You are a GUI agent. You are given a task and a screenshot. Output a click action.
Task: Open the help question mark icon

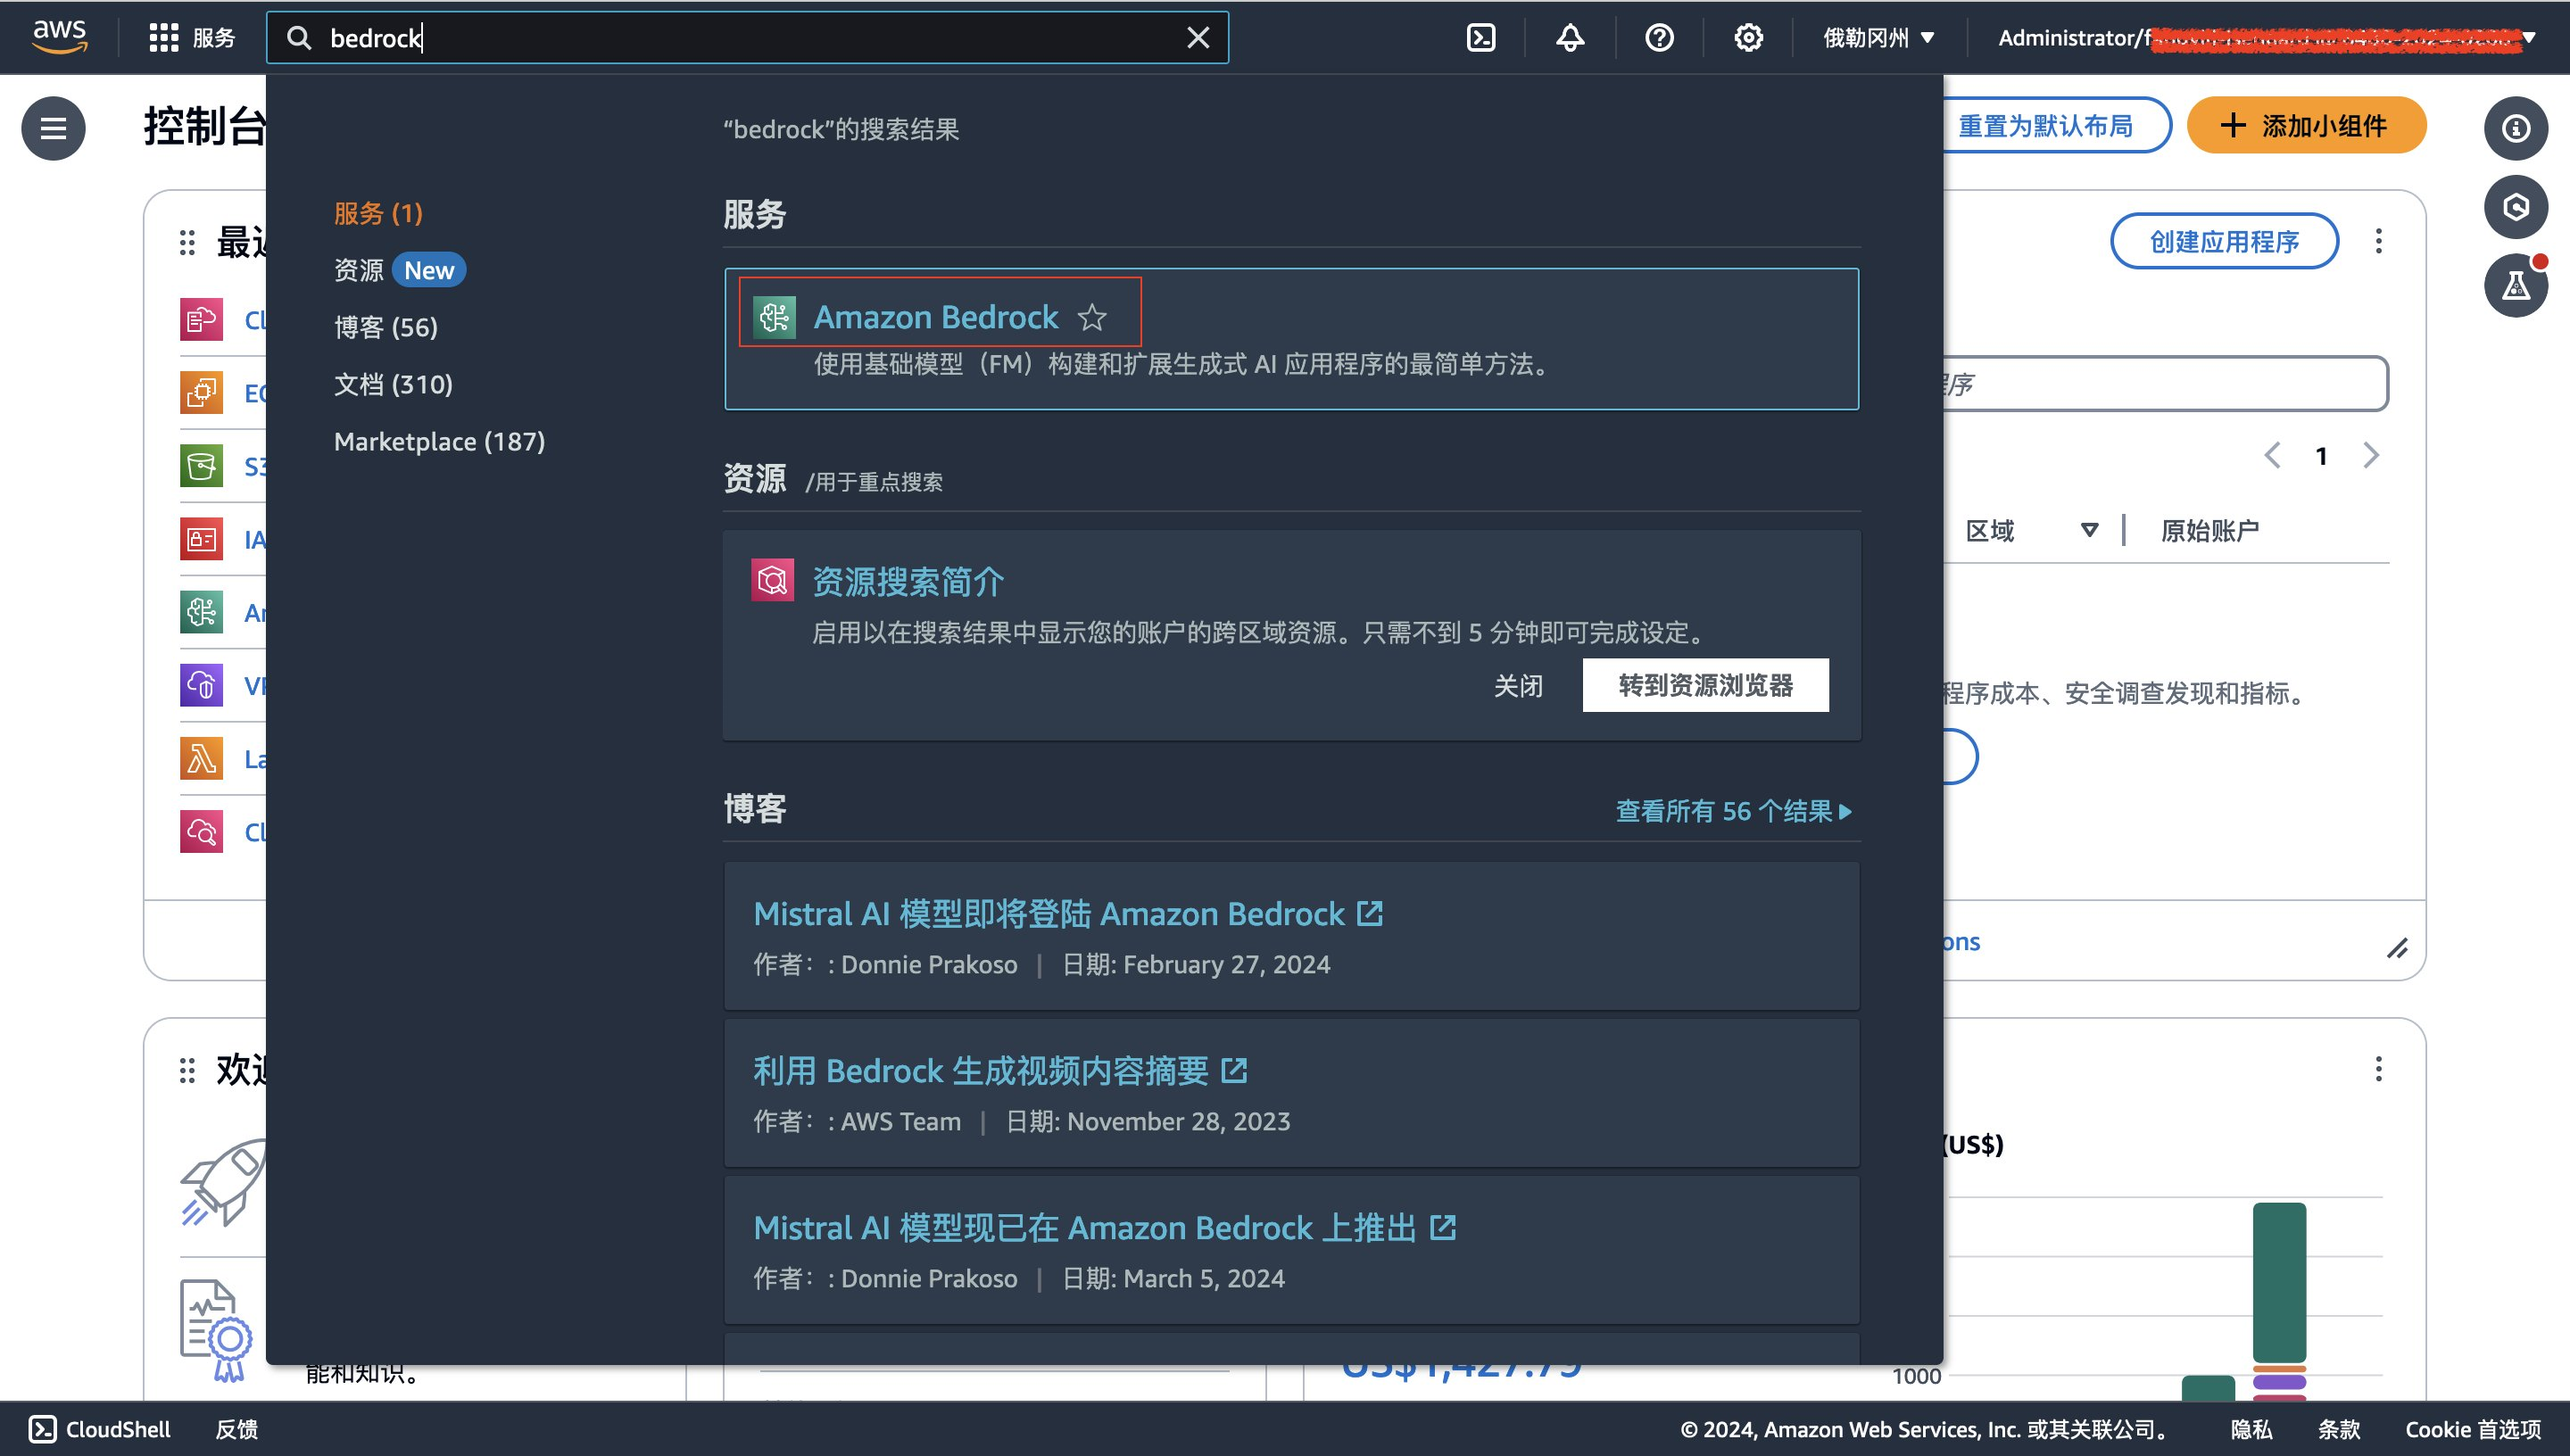point(1659,38)
